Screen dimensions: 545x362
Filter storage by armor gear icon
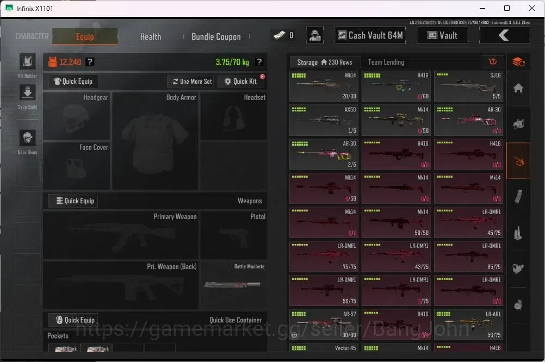coord(518,124)
